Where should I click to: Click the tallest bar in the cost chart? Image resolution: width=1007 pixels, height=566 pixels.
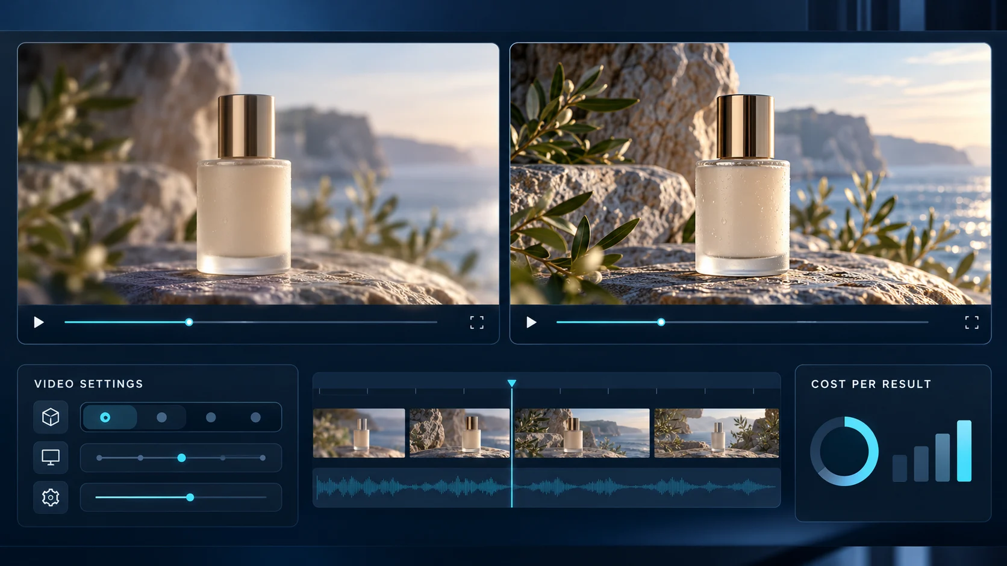[964, 451]
